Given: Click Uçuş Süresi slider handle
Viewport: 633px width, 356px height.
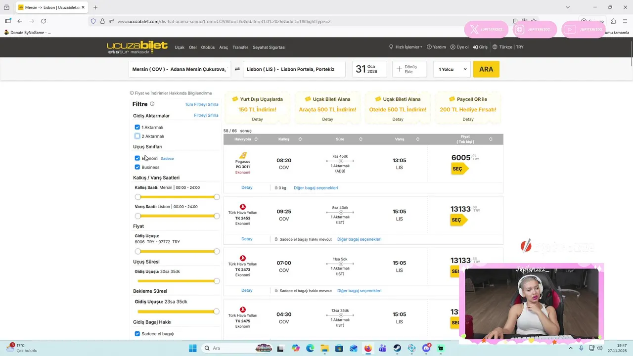Looking at the screenshot, I should (x=217, y=281).
